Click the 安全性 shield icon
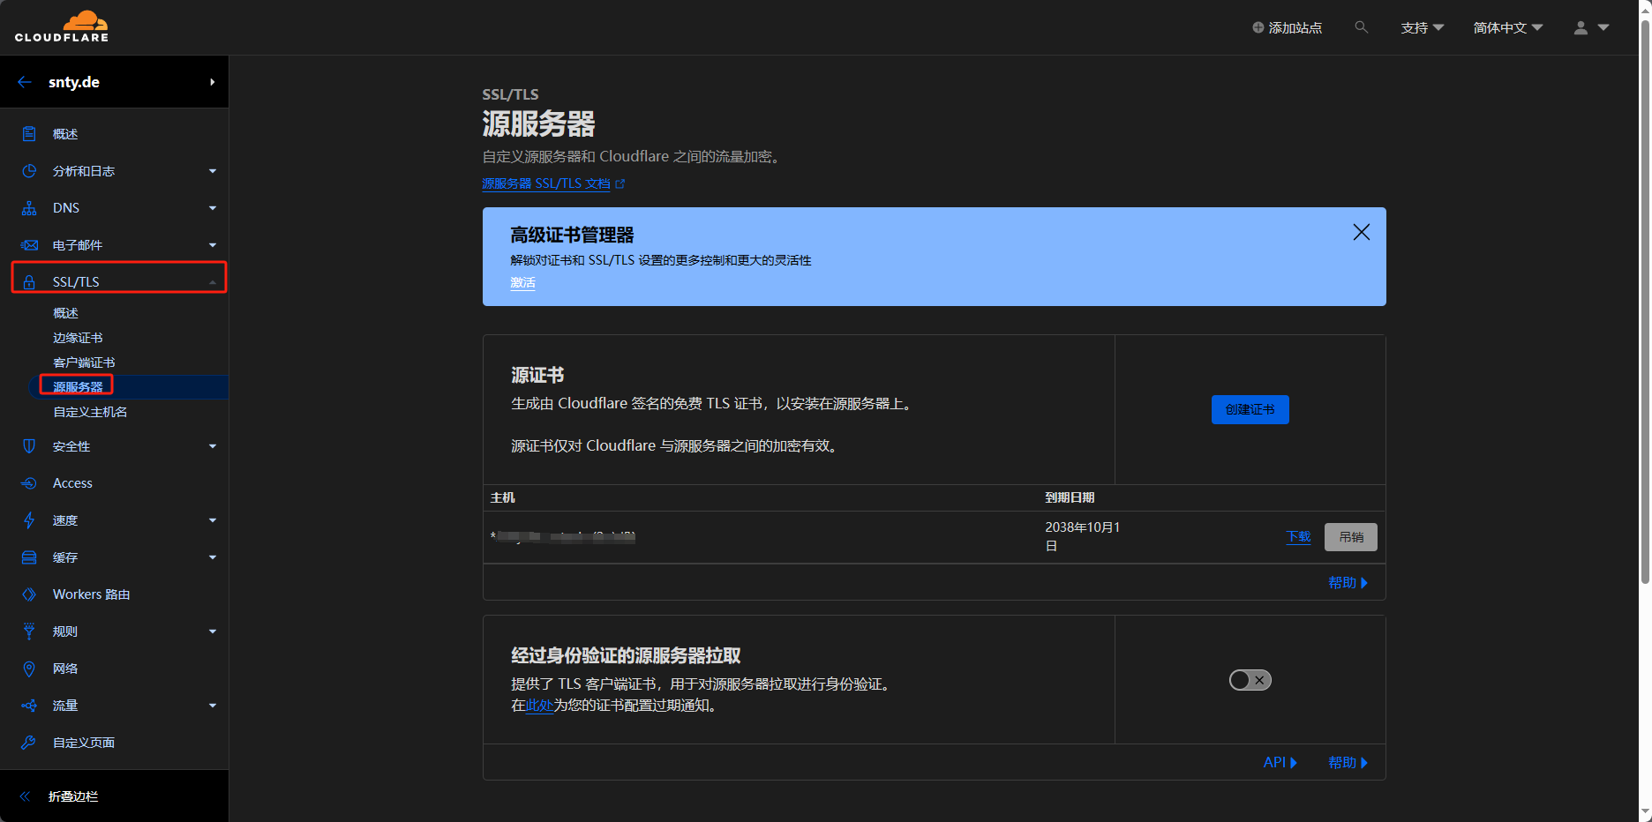The image size is (1652, 822). click(x=29, y=446)
